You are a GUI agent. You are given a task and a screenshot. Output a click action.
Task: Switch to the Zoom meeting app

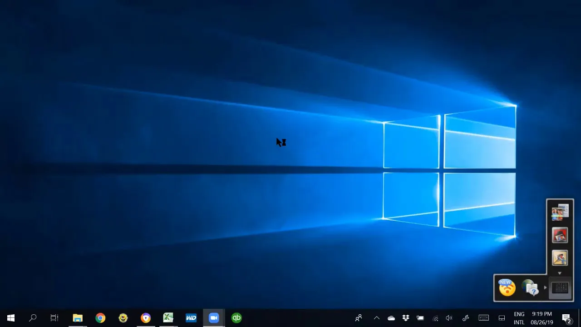(214, 318)
